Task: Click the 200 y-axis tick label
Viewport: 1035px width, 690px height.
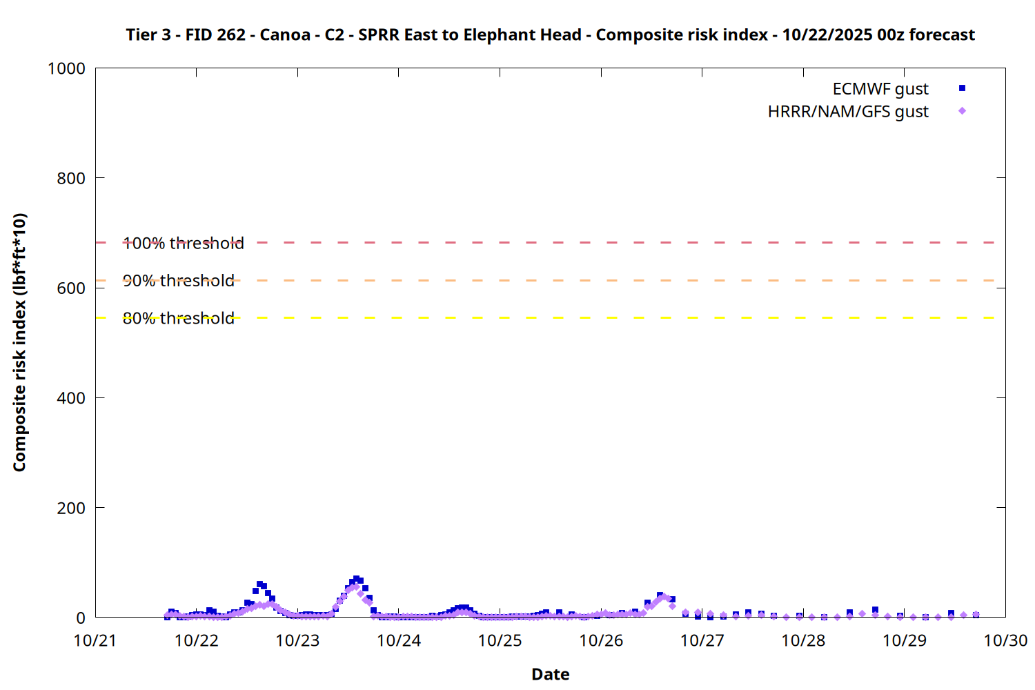Action: (x=71, y=508)
